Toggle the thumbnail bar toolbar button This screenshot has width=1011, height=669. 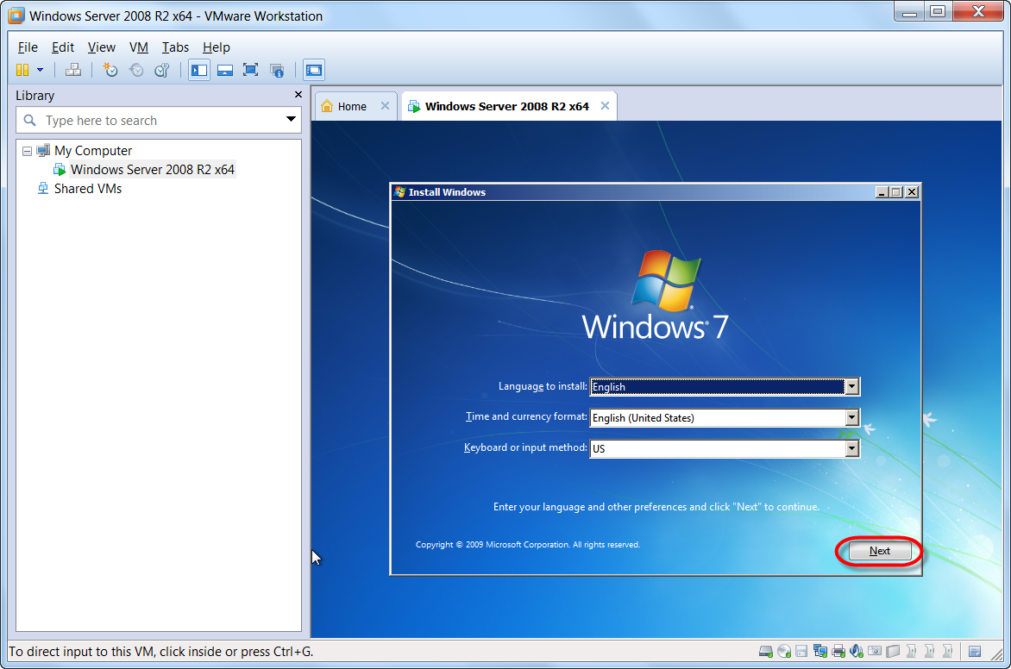tap(225, 70)
